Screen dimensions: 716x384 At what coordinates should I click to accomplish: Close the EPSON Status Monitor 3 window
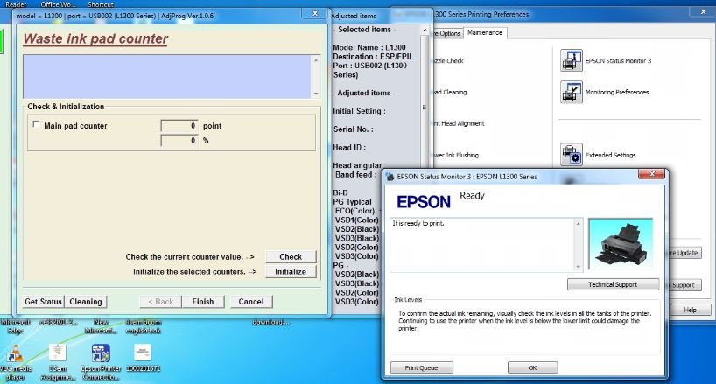click(x=651, y=174)
